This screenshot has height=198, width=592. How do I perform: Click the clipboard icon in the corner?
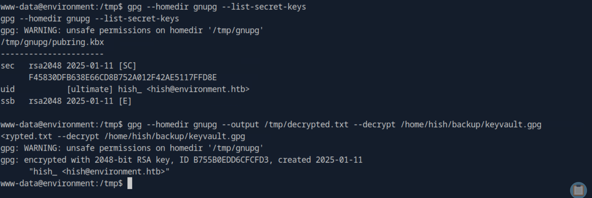578,190
